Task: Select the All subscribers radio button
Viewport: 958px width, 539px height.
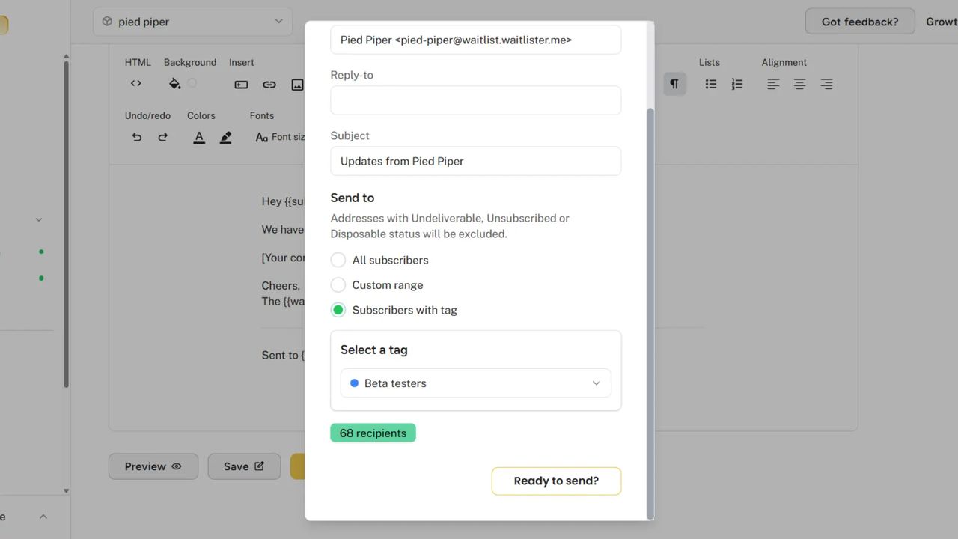Action: click(338, 260)
